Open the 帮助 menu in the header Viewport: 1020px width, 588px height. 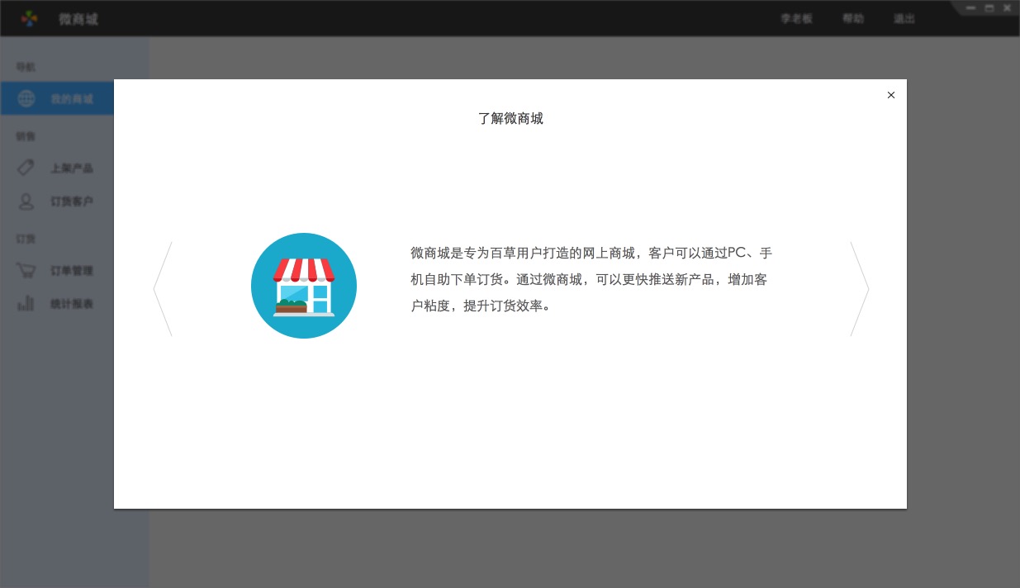coord(853,18)
